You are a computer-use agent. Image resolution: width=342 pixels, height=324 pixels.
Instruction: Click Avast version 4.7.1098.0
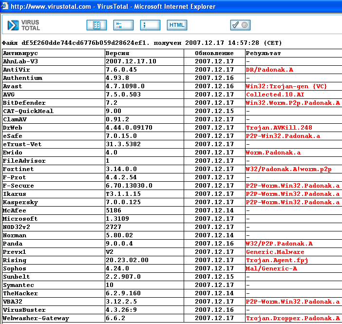point(125,86)
